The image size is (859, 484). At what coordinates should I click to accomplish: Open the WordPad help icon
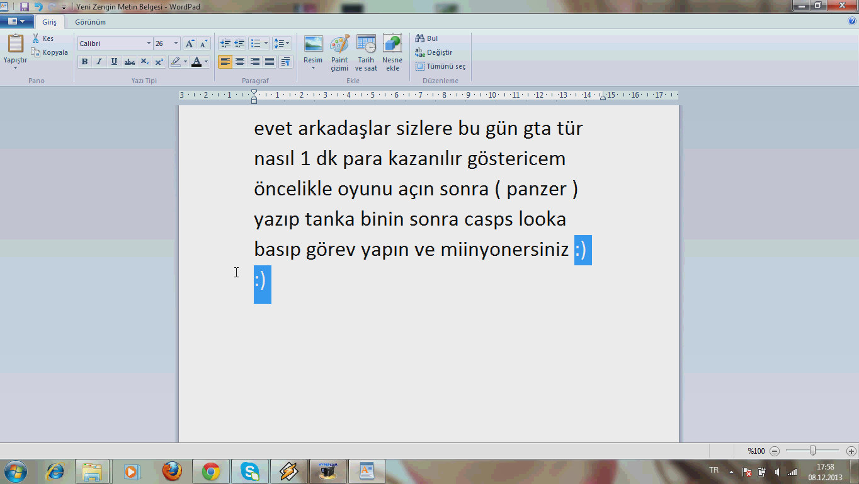click(852, 21)
